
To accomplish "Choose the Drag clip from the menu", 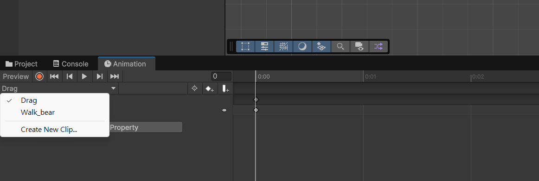I will (55, 100).
